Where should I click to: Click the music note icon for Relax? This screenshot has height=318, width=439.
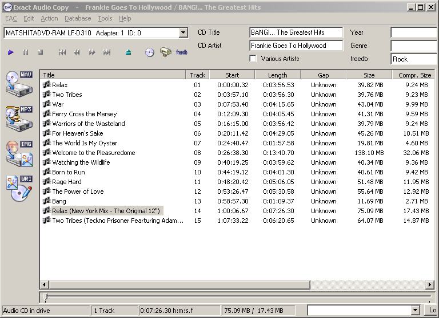coord(46,84)
